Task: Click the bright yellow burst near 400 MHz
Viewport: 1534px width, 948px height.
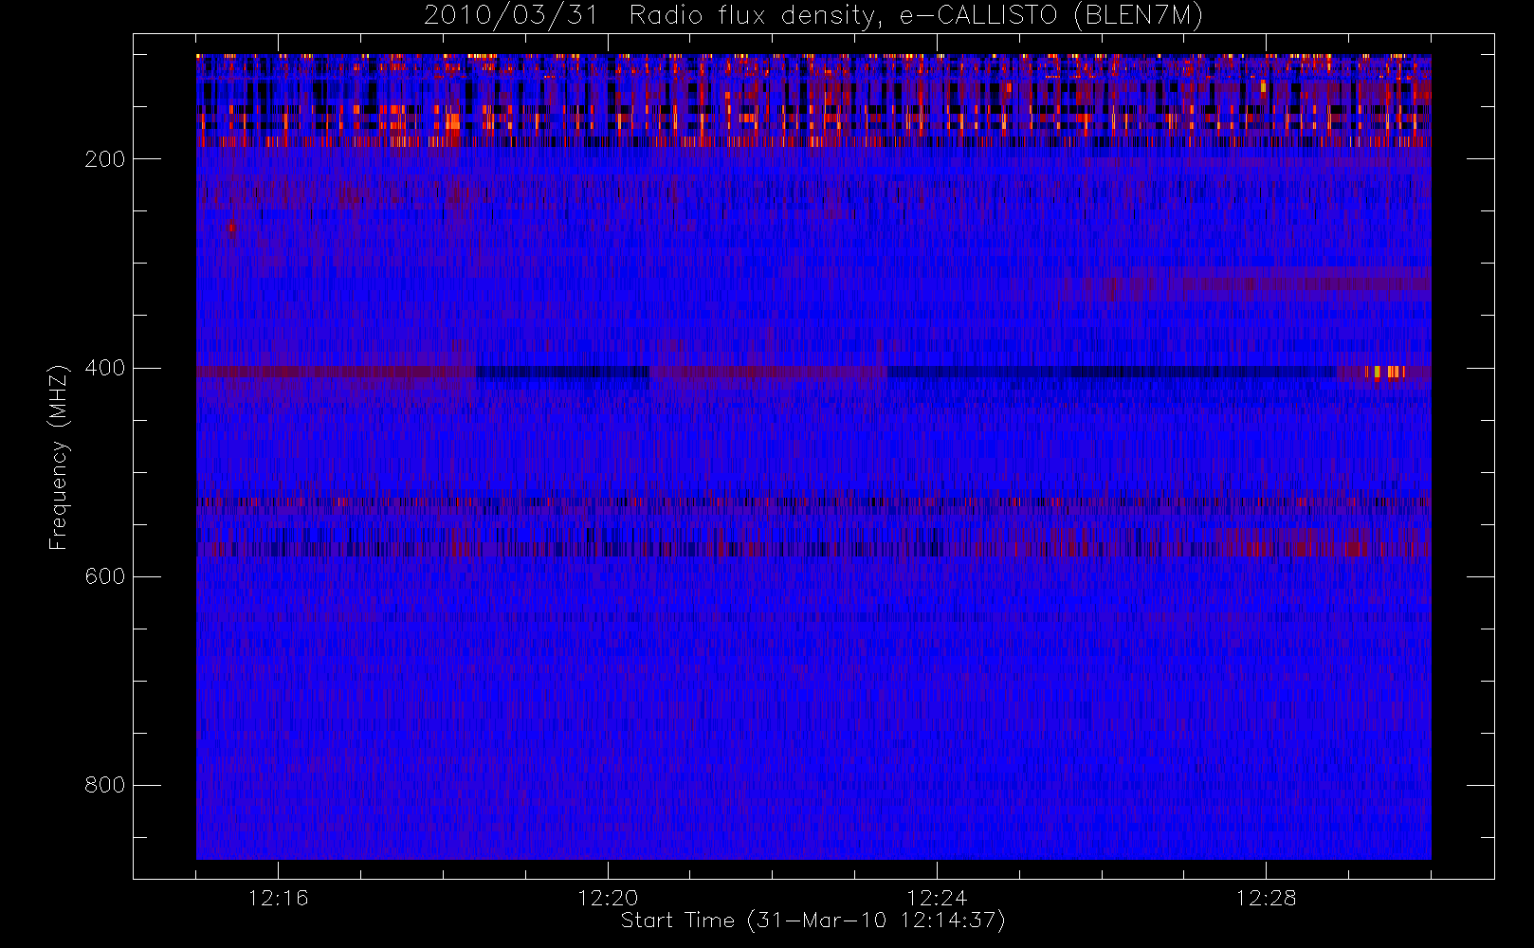Action: pos(1385,373)
